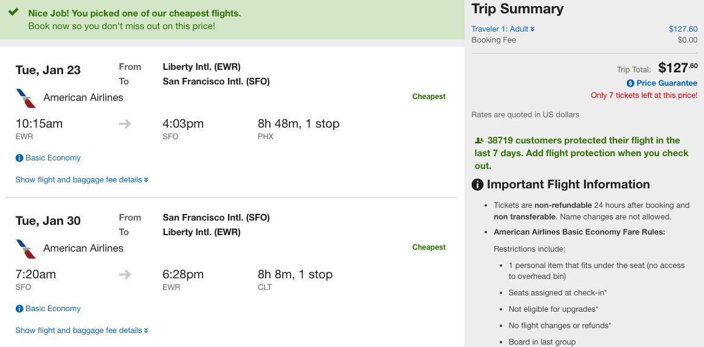Click the Price Guarantee dollar icon
This screenshot has height=347, width=704.
coord(630,83)
